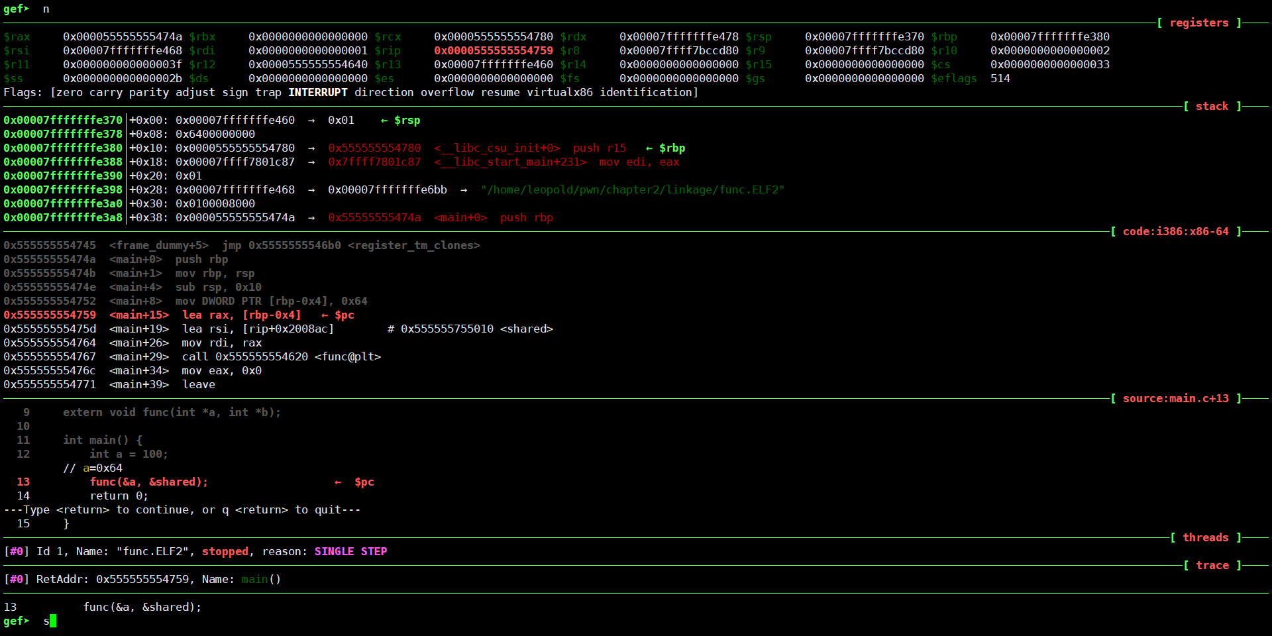Click the main+8 mov DWORD PTR instruction
This screenshot has height=636, width=1272.
click(185, 301)
